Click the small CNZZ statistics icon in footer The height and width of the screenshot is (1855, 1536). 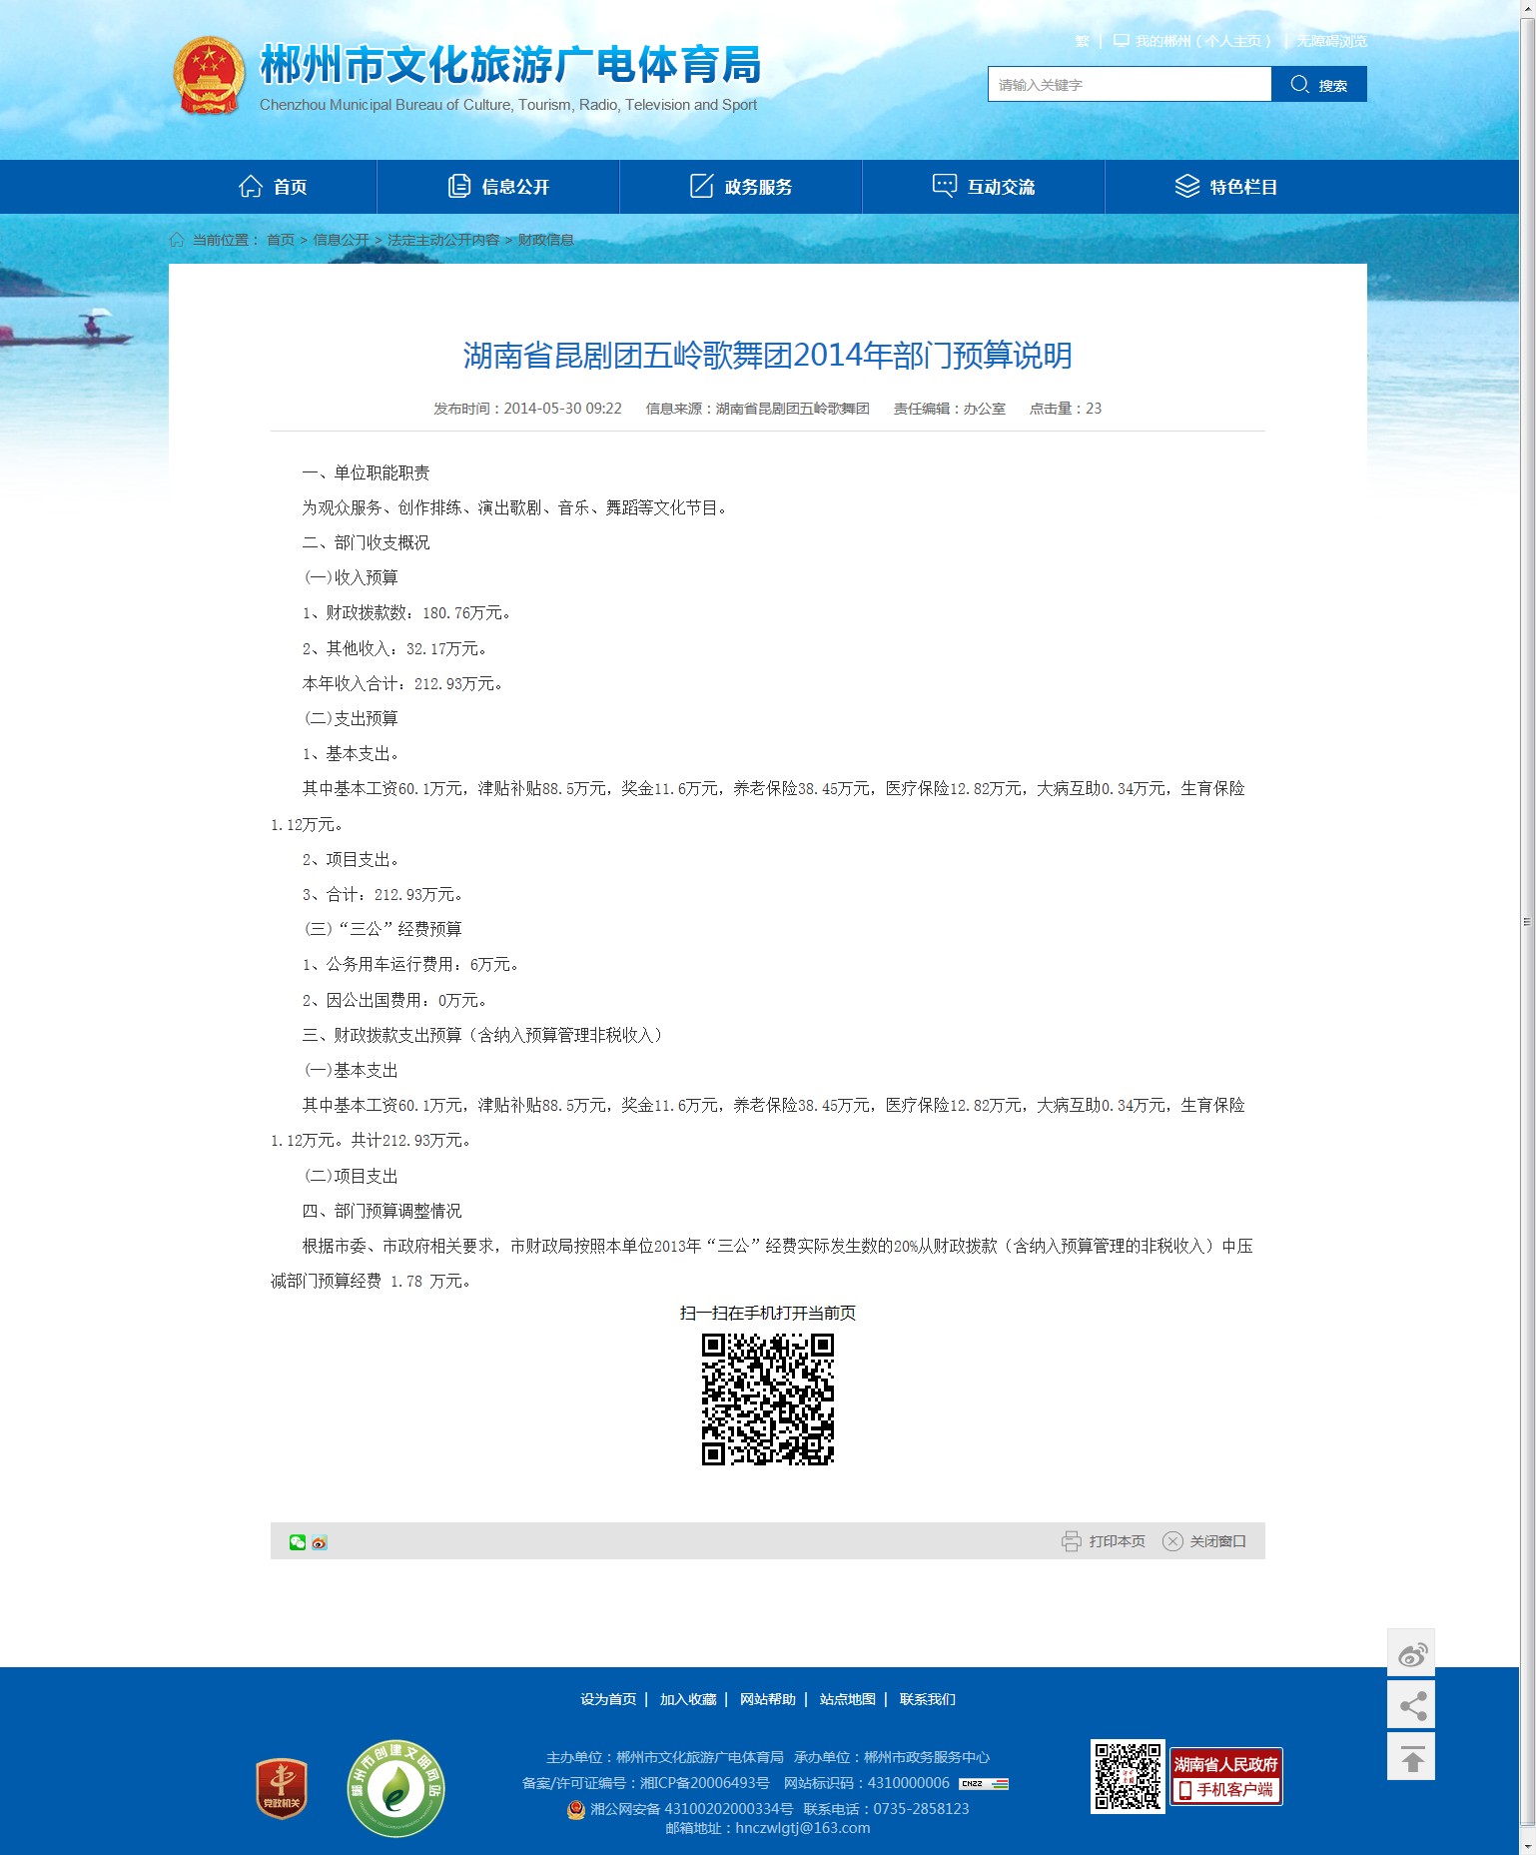(984, 1783)
